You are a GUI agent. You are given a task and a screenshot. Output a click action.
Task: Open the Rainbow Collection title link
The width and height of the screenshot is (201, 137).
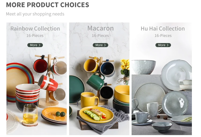pyautogui.click(x=35, y=28)
